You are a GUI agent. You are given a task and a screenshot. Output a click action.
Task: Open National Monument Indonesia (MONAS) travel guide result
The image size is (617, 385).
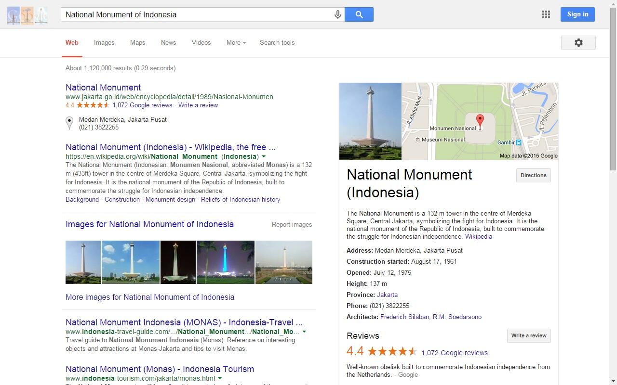click(x=184, y=322)
